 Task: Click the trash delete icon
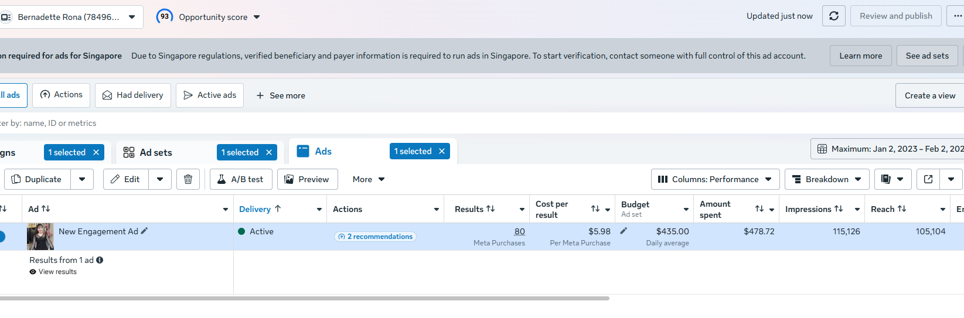pyautogui.click(x=188, y=179)
